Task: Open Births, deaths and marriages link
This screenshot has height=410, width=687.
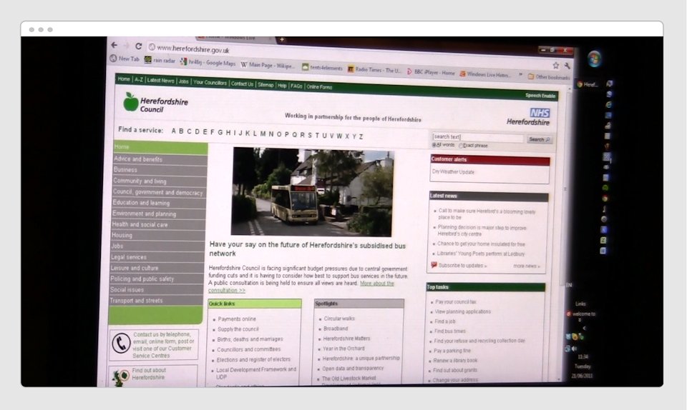Action: pos(250,339)
